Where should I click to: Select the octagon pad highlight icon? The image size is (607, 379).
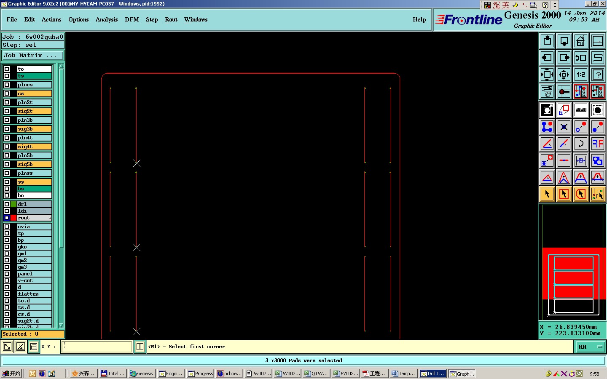598,110
